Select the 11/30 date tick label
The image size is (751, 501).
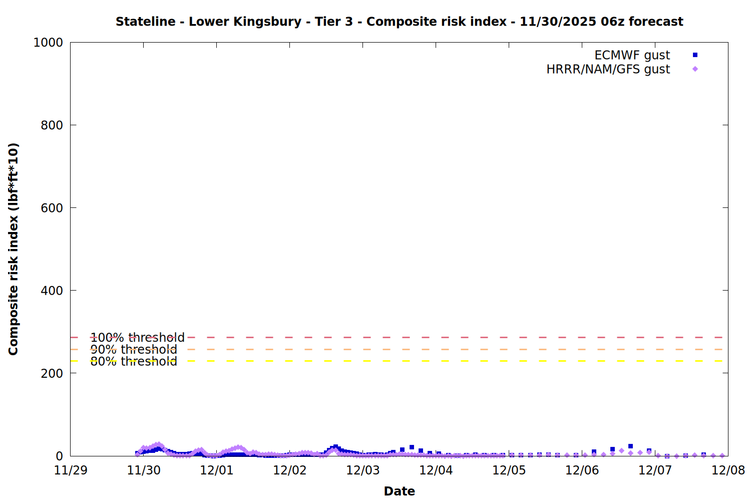click(144, 470)
